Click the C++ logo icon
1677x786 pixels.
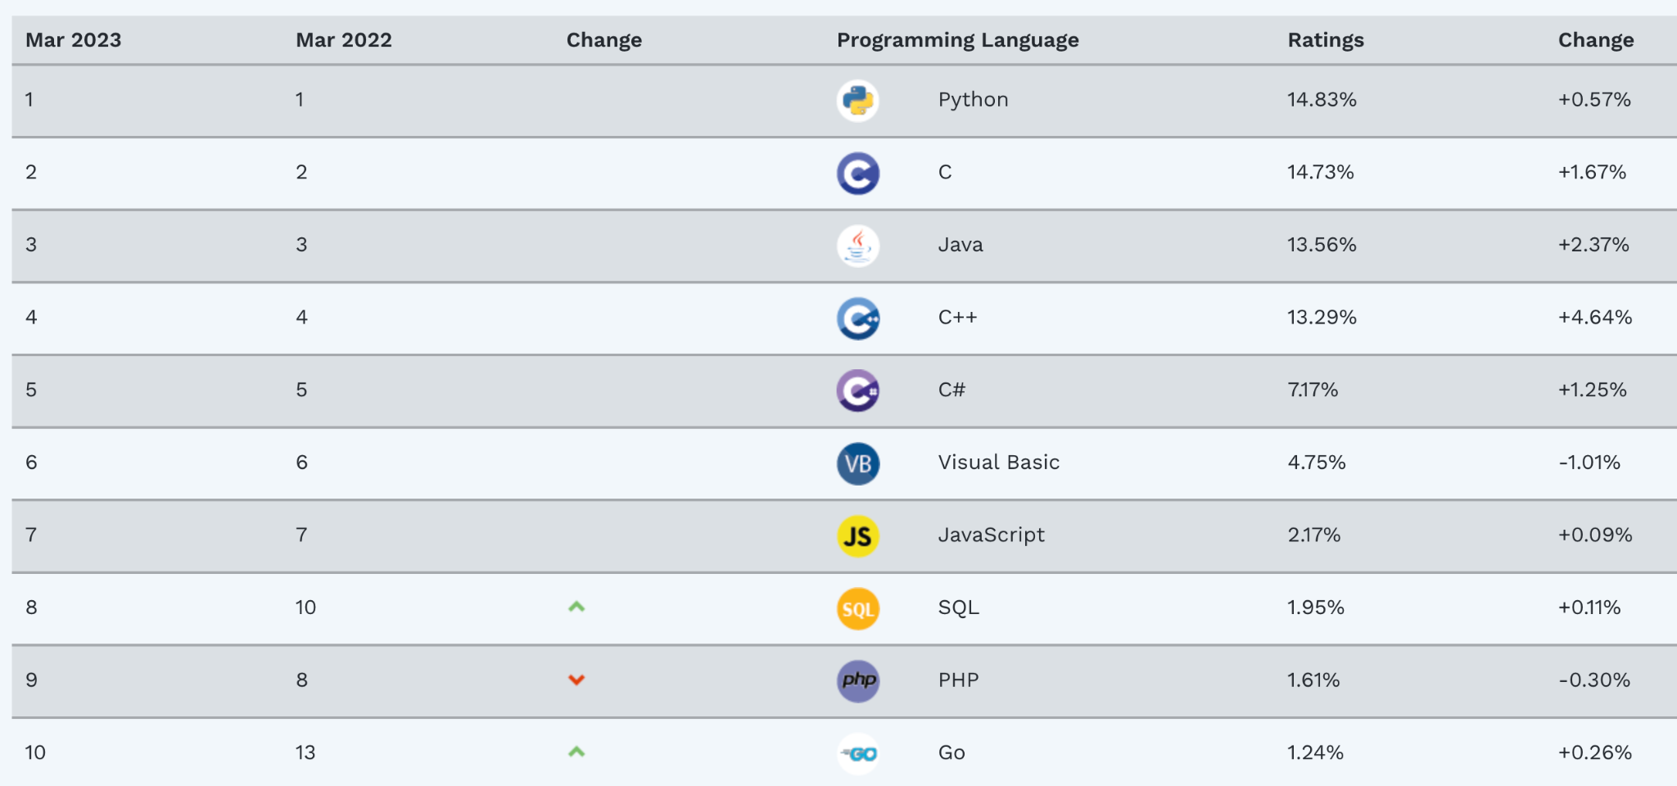(857, 318)
